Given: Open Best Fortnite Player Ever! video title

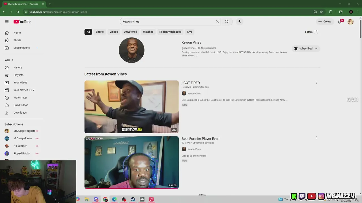Looking at the screenshot, I should tap(201, 139).
